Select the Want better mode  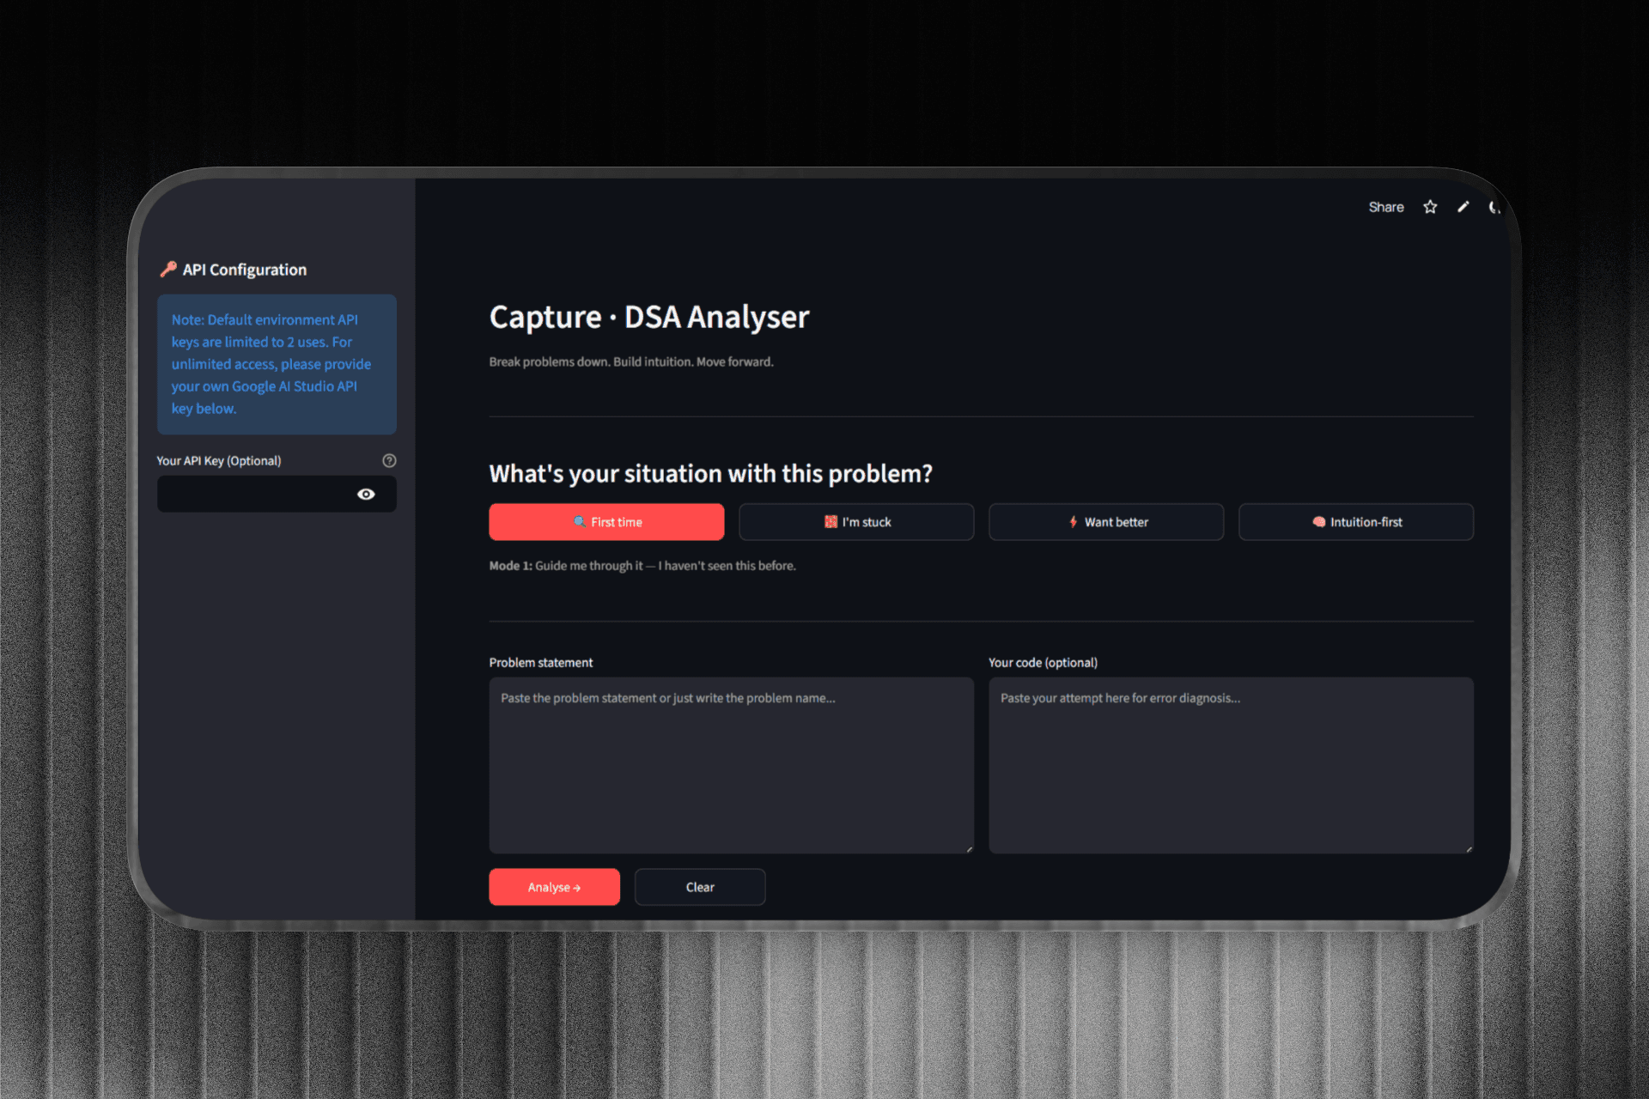tap(1106, 522)
